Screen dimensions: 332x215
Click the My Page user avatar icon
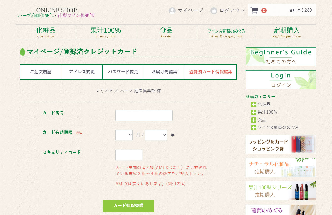172,11
